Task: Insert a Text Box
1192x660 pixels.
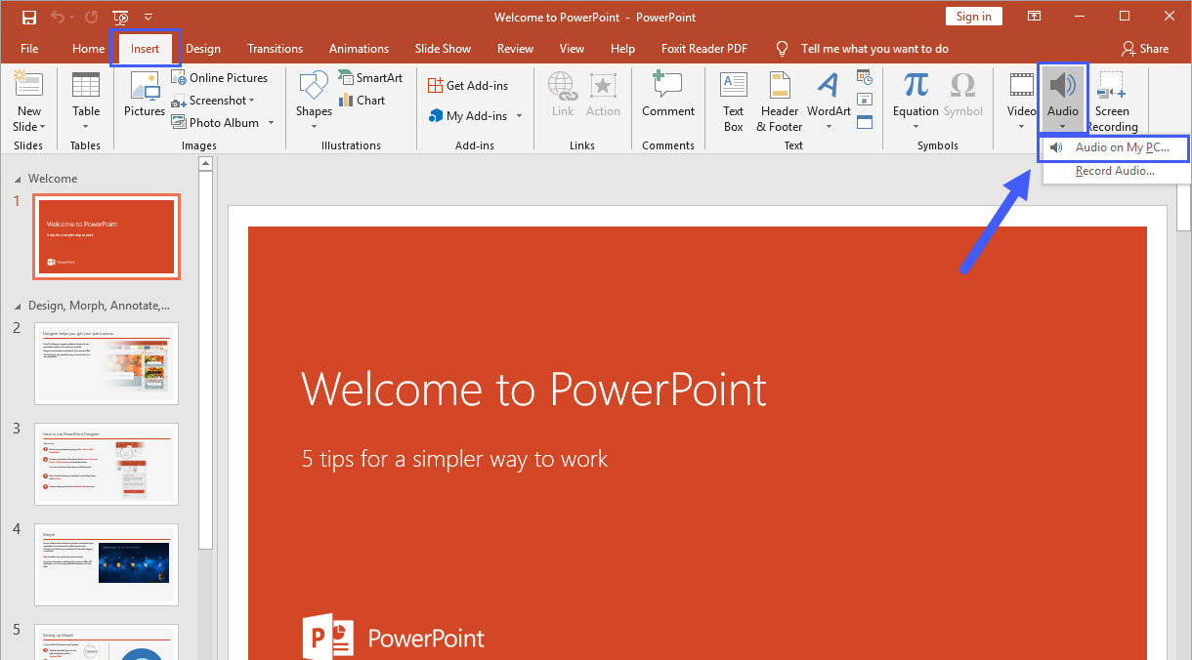Action: (x=734, y=102)
